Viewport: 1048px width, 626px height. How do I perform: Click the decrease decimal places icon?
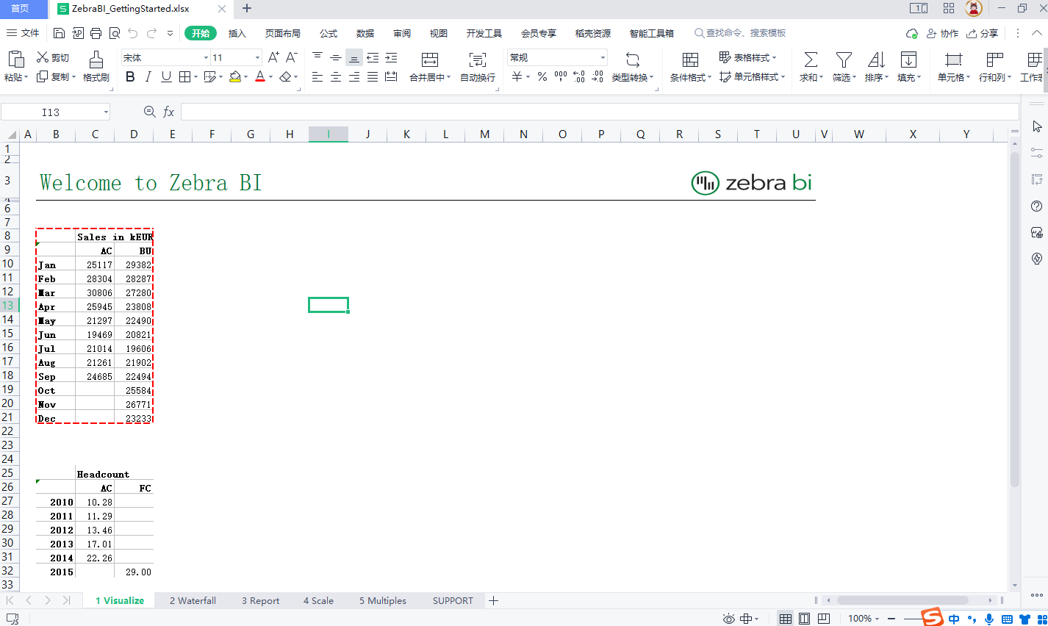(597, 76)
